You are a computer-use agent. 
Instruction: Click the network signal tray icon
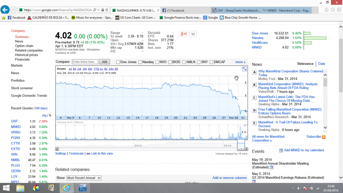click(317, 188)
